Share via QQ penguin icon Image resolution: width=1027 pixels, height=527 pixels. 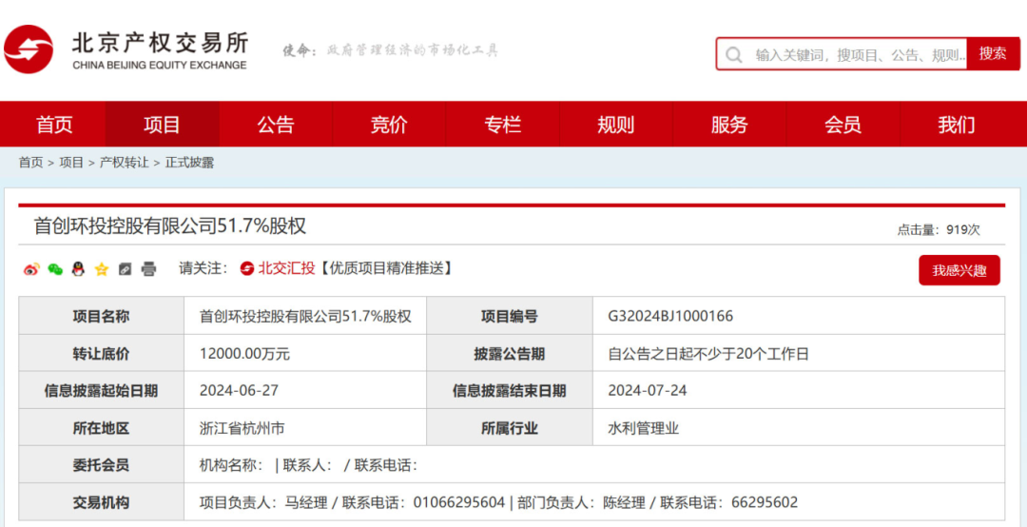pyautogui.click(x=78, y=269)
